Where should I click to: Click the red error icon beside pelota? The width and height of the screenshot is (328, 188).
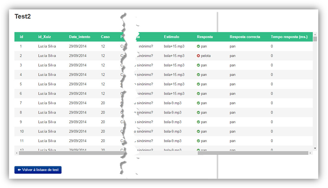coord(198,56)
